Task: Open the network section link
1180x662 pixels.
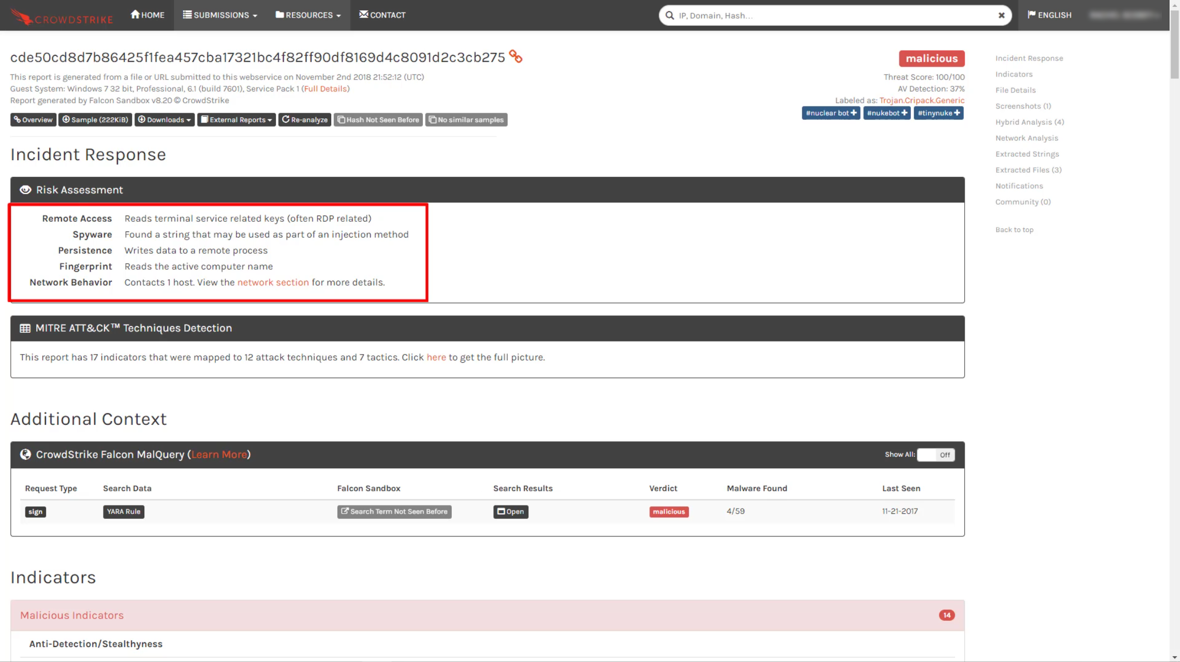Action: coord(273,282)
